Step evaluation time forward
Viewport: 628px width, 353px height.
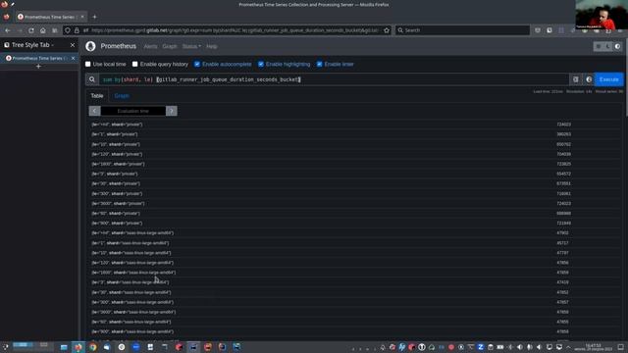point(172,111)
